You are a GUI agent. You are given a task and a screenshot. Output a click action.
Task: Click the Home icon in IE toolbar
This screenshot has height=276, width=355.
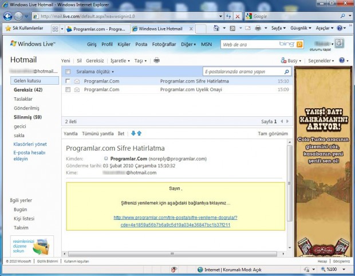[x=216, y=28]
